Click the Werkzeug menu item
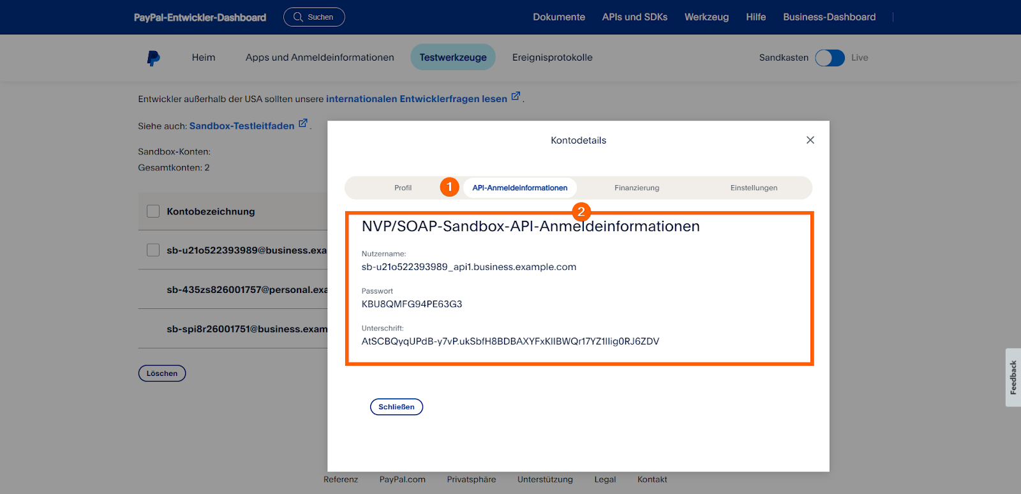 [x=706, y=17]
